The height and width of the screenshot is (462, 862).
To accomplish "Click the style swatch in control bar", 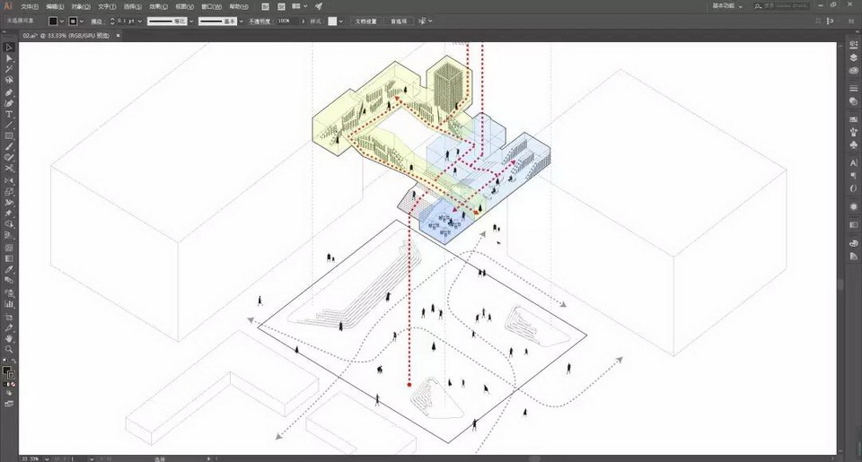I will pyautogui.click(x=333, y=20).
